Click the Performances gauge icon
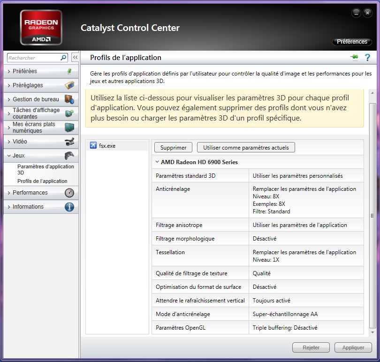The height and width of the screenshot is (362, 380). click(69, 193)
